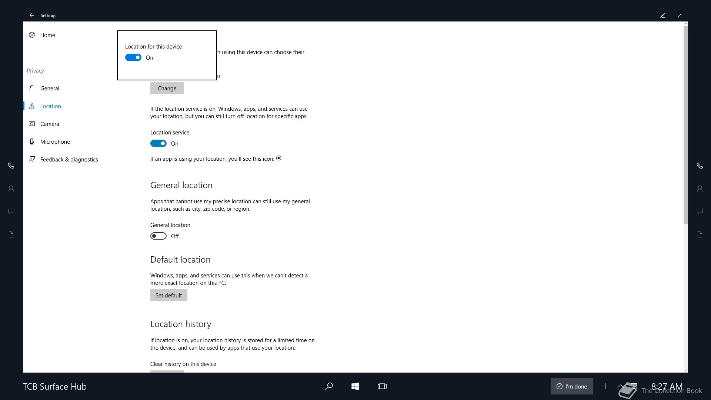Screen dimensions: 711x400
Task: Open the Windows Start button
Action: point(355,386)
